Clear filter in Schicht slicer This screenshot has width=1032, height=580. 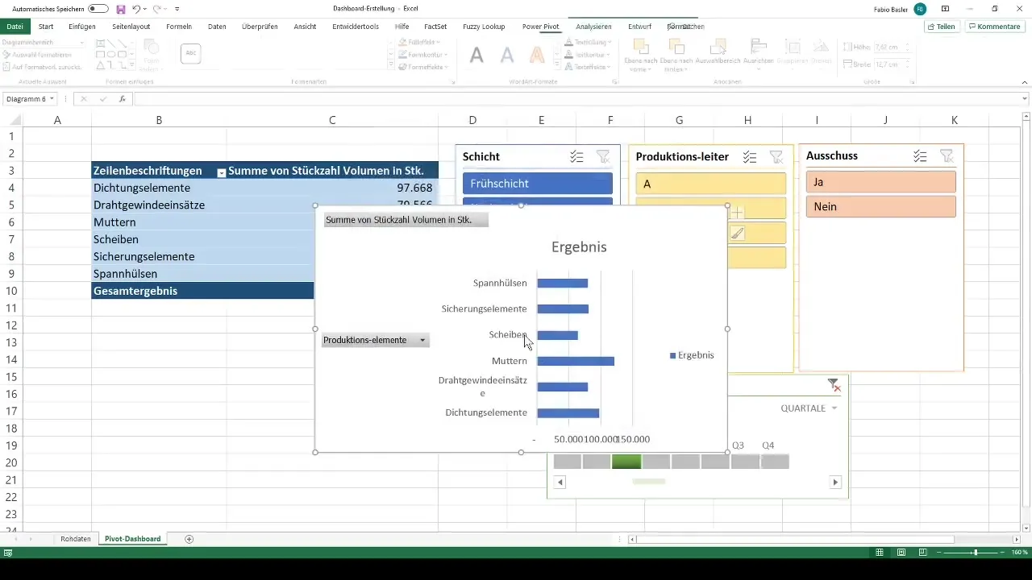pos(603,157)
